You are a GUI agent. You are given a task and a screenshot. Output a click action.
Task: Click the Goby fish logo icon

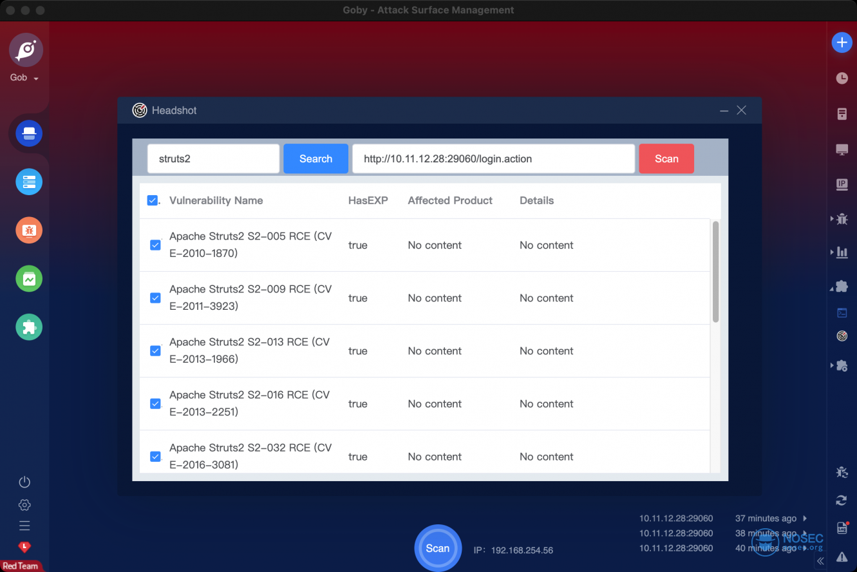coord(26,50)
